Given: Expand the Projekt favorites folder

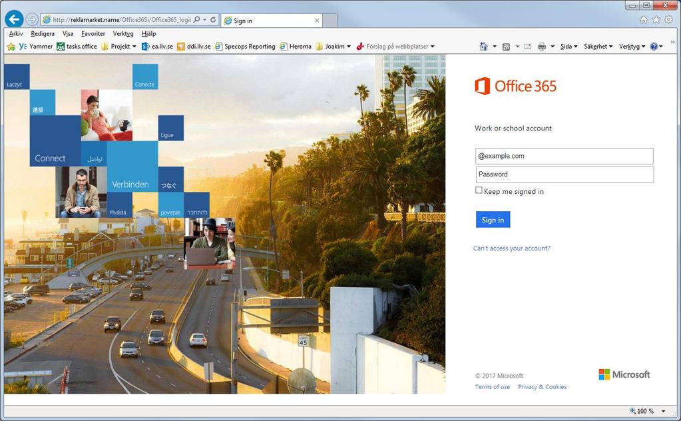Looking at the screenshot, I should (118, 47).
